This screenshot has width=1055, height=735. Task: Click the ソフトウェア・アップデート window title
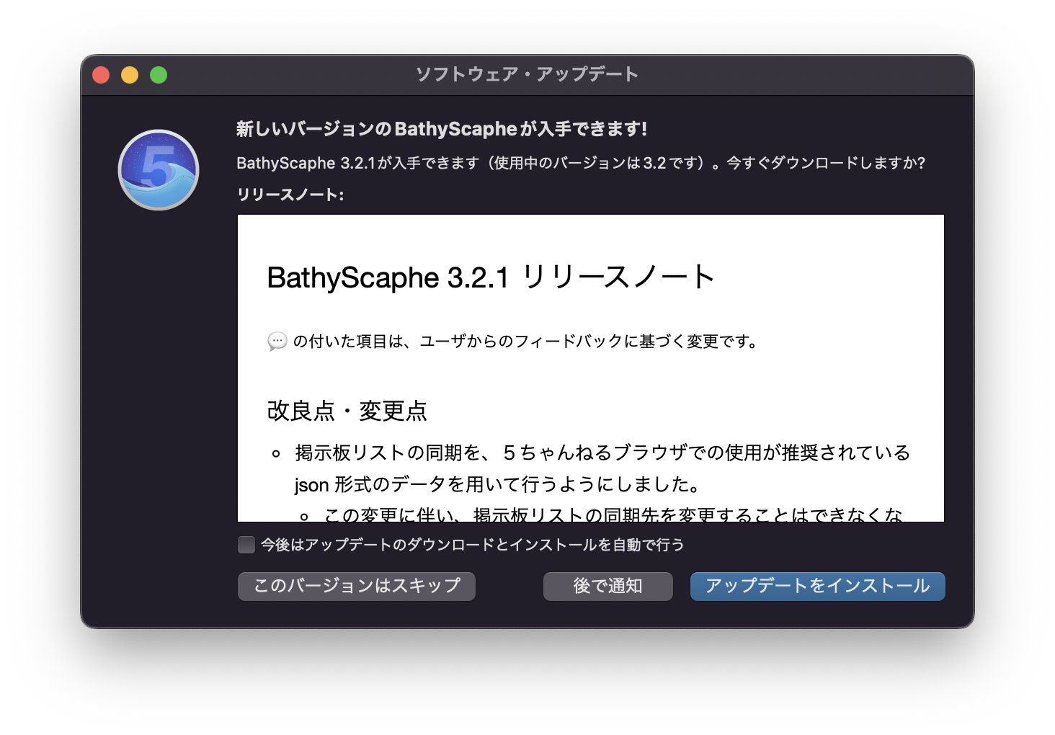coord(527,75)
